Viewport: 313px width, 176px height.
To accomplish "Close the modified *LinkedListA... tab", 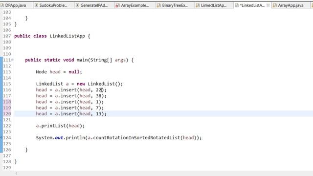I will (268, 5).
